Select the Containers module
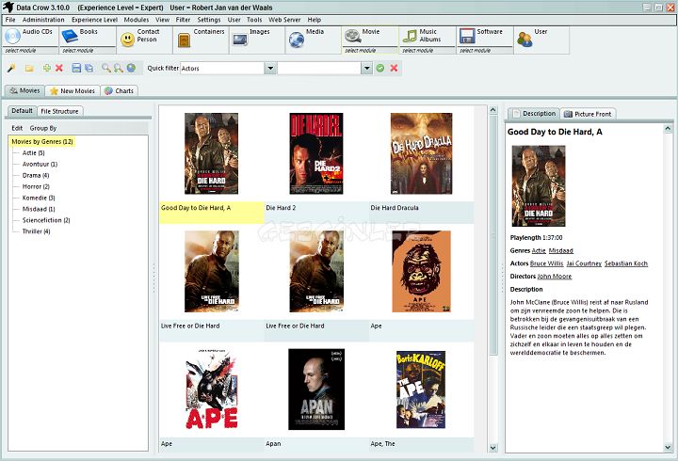Viewport: 678px width, 461px height. tap(198, 38)
